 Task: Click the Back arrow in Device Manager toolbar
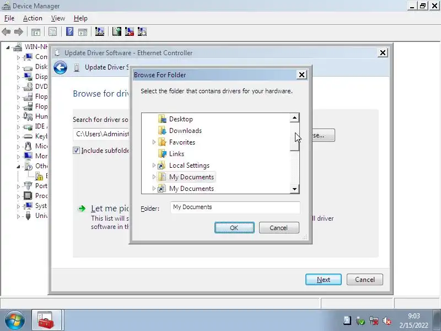[x=6, y=31]
